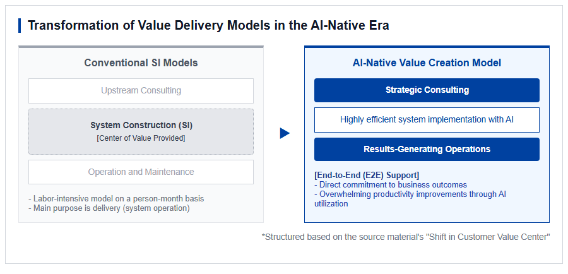
Task: Click the End-to-End (E2E) Support label
Action: click(367, 175)
